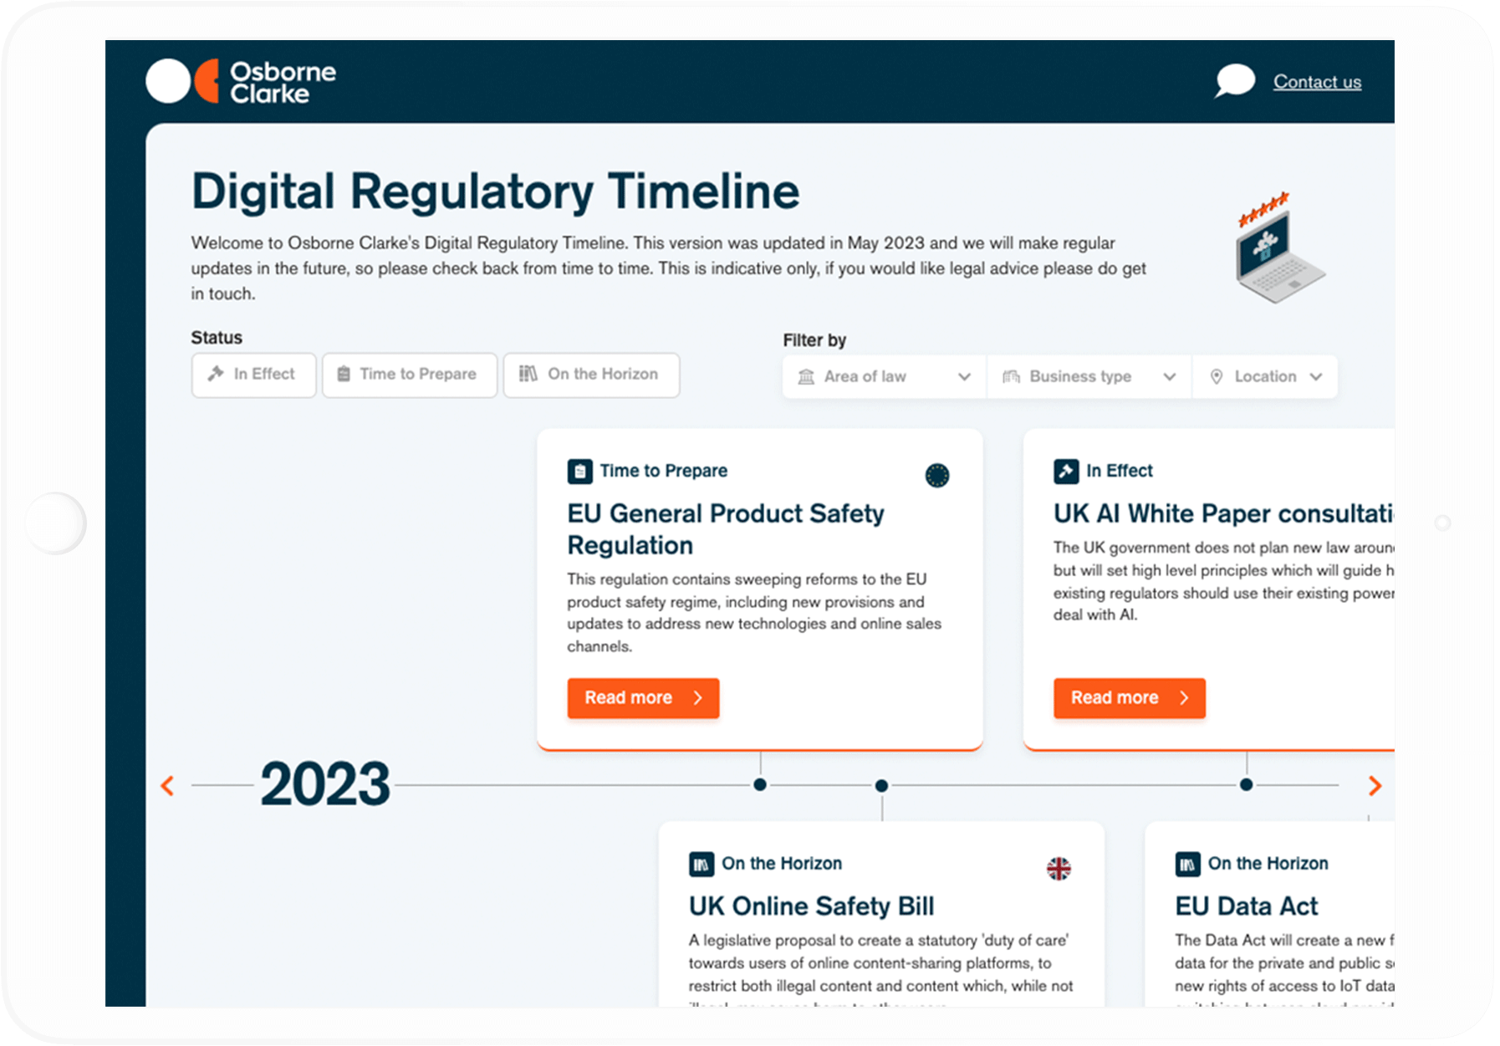1500x1046 pixels.
Task: Toggle the Time to Prepare status filter
Action: pyautogui.click(x=409, y=375)
